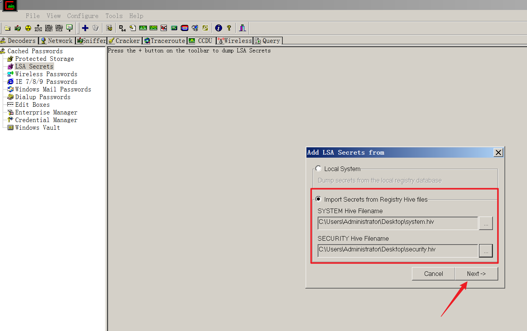Browse for the SYSTEM hive file
This screenshot has height=331, width=527.
click(486, 223)
